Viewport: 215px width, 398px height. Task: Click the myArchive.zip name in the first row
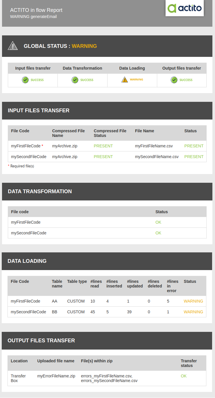(65, 146)
